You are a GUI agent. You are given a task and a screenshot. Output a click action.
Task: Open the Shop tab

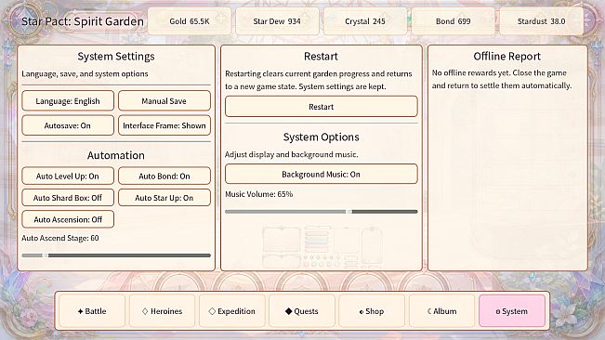pyautogui.click(x=372, y=311)
